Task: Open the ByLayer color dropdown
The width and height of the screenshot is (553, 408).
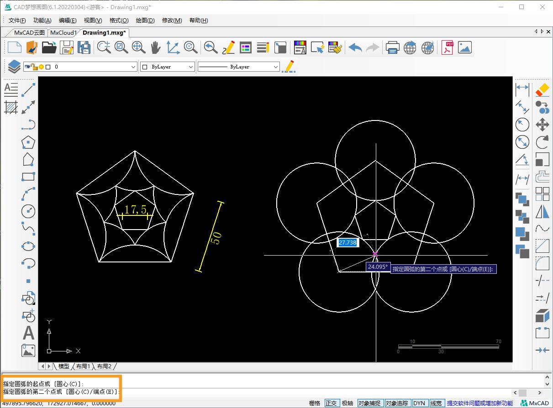Action: (191, 67)
